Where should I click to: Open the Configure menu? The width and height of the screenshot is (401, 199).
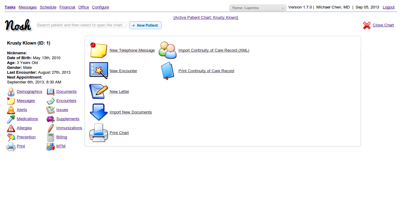[100, 7]
